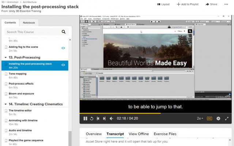
Task: Open the Exercise Files tab
Action: tap(165, 134)
